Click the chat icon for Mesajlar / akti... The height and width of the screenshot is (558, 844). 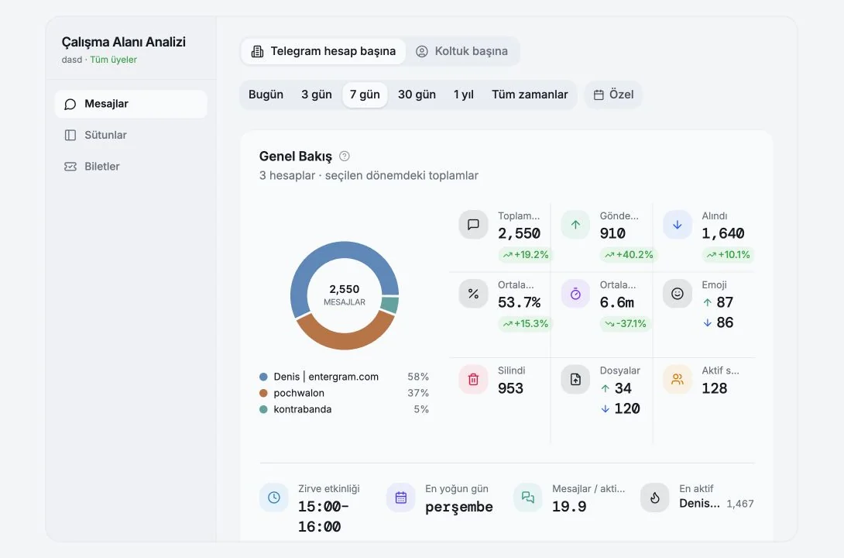528,497
